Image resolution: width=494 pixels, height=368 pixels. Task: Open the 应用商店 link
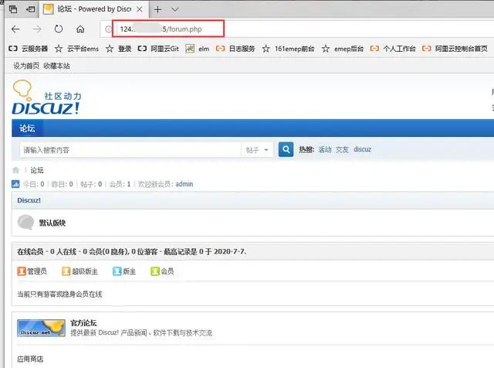pyautogui.click(x=30, y=359)
